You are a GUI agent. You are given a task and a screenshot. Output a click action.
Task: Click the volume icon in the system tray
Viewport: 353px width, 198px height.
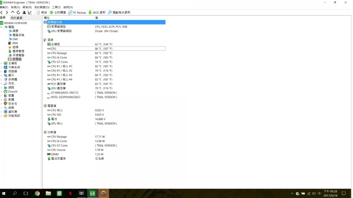(x=314, y=194)
